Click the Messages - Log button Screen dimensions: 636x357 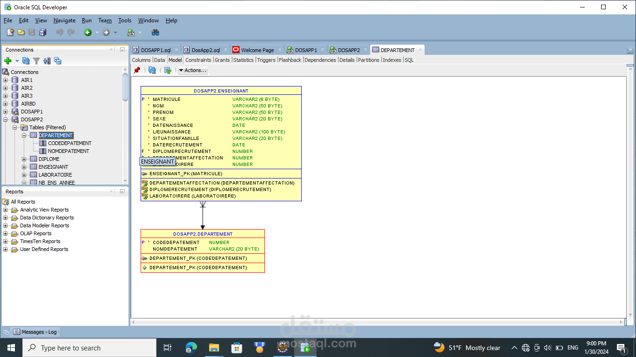click(x=35, y=332)
